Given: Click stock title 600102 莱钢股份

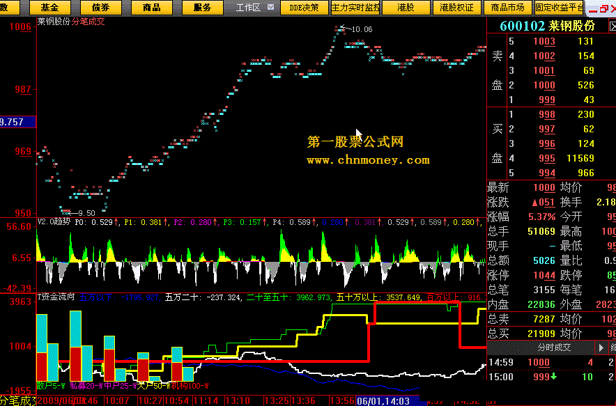Looking at the screenshot, I should (x=547, y=26).
